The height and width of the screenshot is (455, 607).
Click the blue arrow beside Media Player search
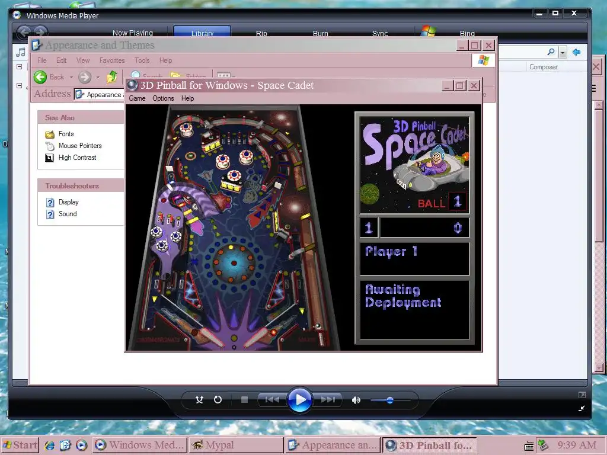click(x=576, y=52)
